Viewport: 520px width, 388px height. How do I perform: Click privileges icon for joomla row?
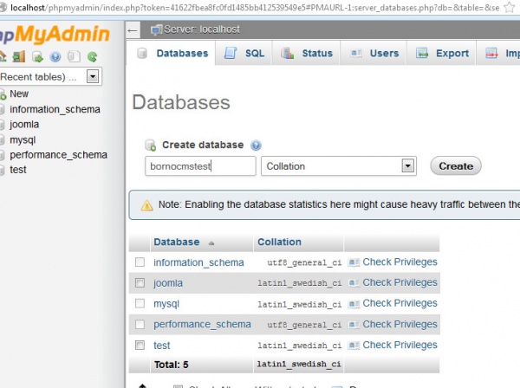coord(354,283)
